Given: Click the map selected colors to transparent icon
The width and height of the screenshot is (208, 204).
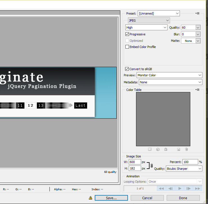Looking at the screenshot, I should [150, 149].
